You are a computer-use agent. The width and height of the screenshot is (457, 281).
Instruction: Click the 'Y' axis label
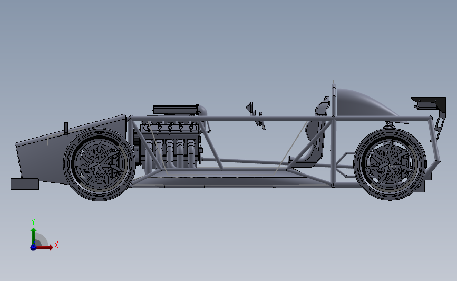(33, 222)
